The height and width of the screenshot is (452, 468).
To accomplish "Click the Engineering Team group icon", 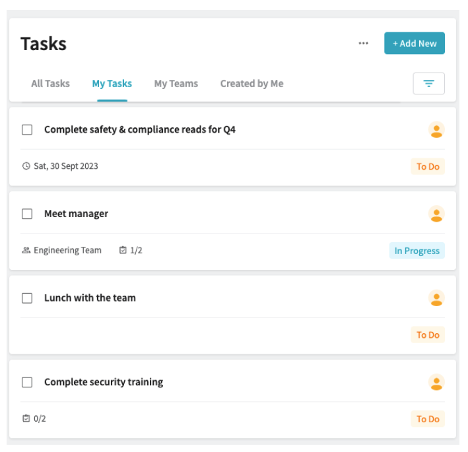I will (x=26, y=250).
